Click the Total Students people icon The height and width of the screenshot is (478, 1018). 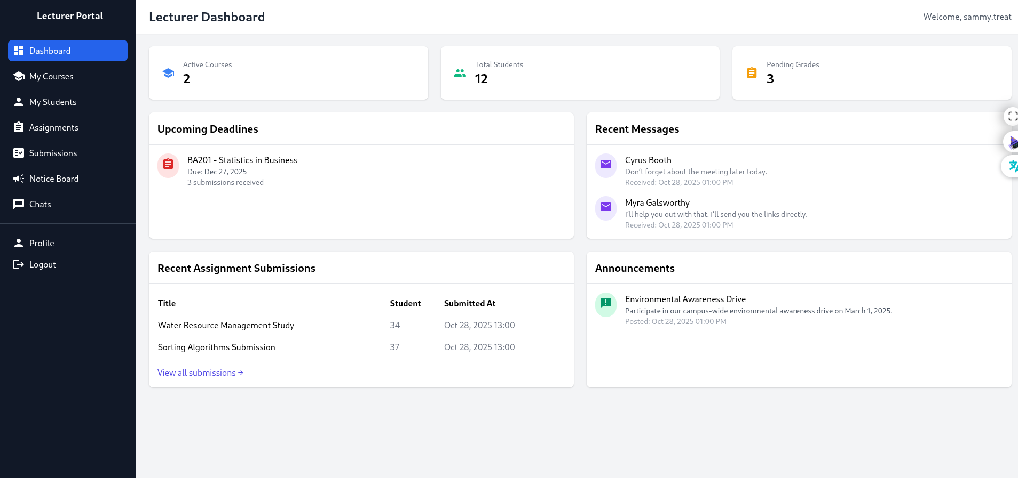click(460, 73)
